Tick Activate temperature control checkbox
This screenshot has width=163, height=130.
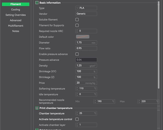point(77,119)
